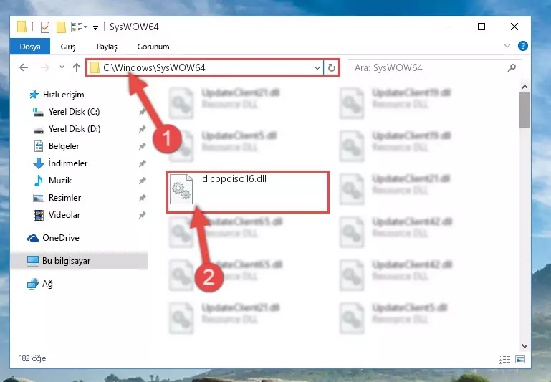Open the recent locations dropdown arrow
The image size is (551, 382).
click(62, 67)
